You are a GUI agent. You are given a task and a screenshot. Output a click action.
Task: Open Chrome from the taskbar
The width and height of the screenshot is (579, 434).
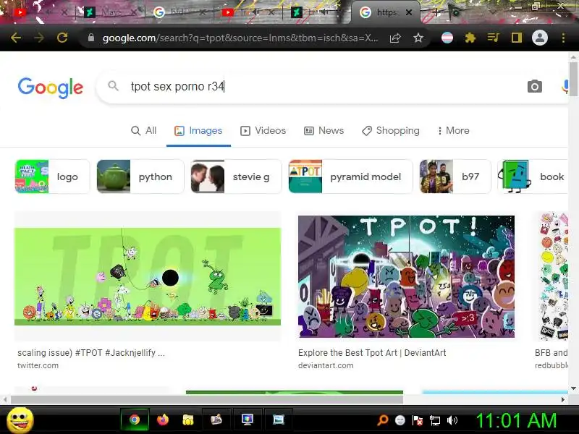click(135, 420)
